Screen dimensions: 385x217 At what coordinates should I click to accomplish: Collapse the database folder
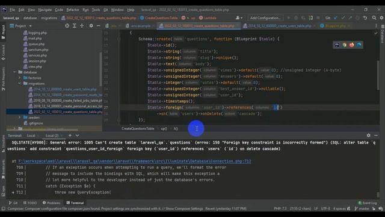(x=14, y=72)
